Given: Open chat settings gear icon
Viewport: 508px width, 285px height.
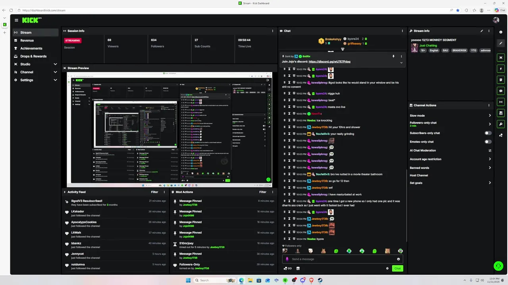Looking at the screenshot, I should tap(387, 268).
